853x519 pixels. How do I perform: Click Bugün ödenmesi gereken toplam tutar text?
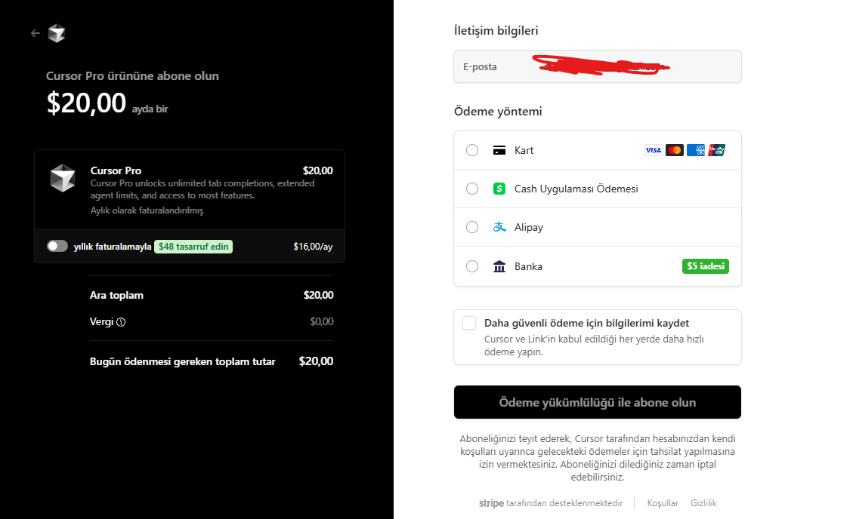tap(182, 361)
